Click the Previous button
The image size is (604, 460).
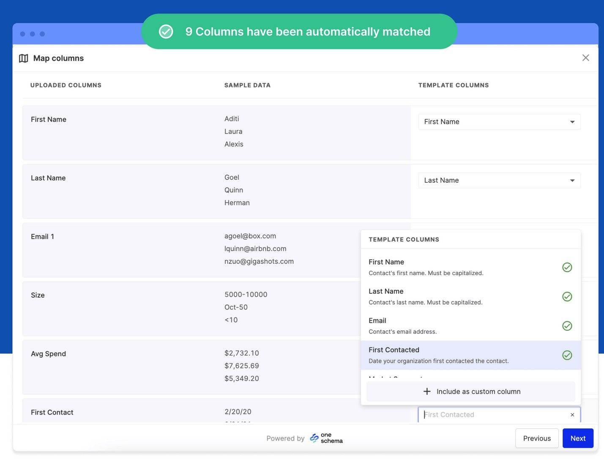(x=537, y=438)
